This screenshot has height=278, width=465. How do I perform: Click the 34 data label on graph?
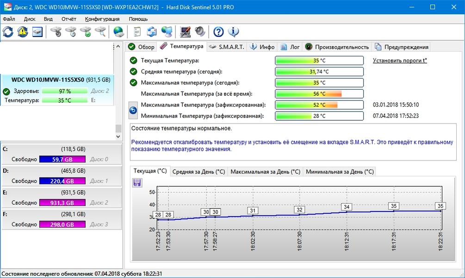coord(347,207)
